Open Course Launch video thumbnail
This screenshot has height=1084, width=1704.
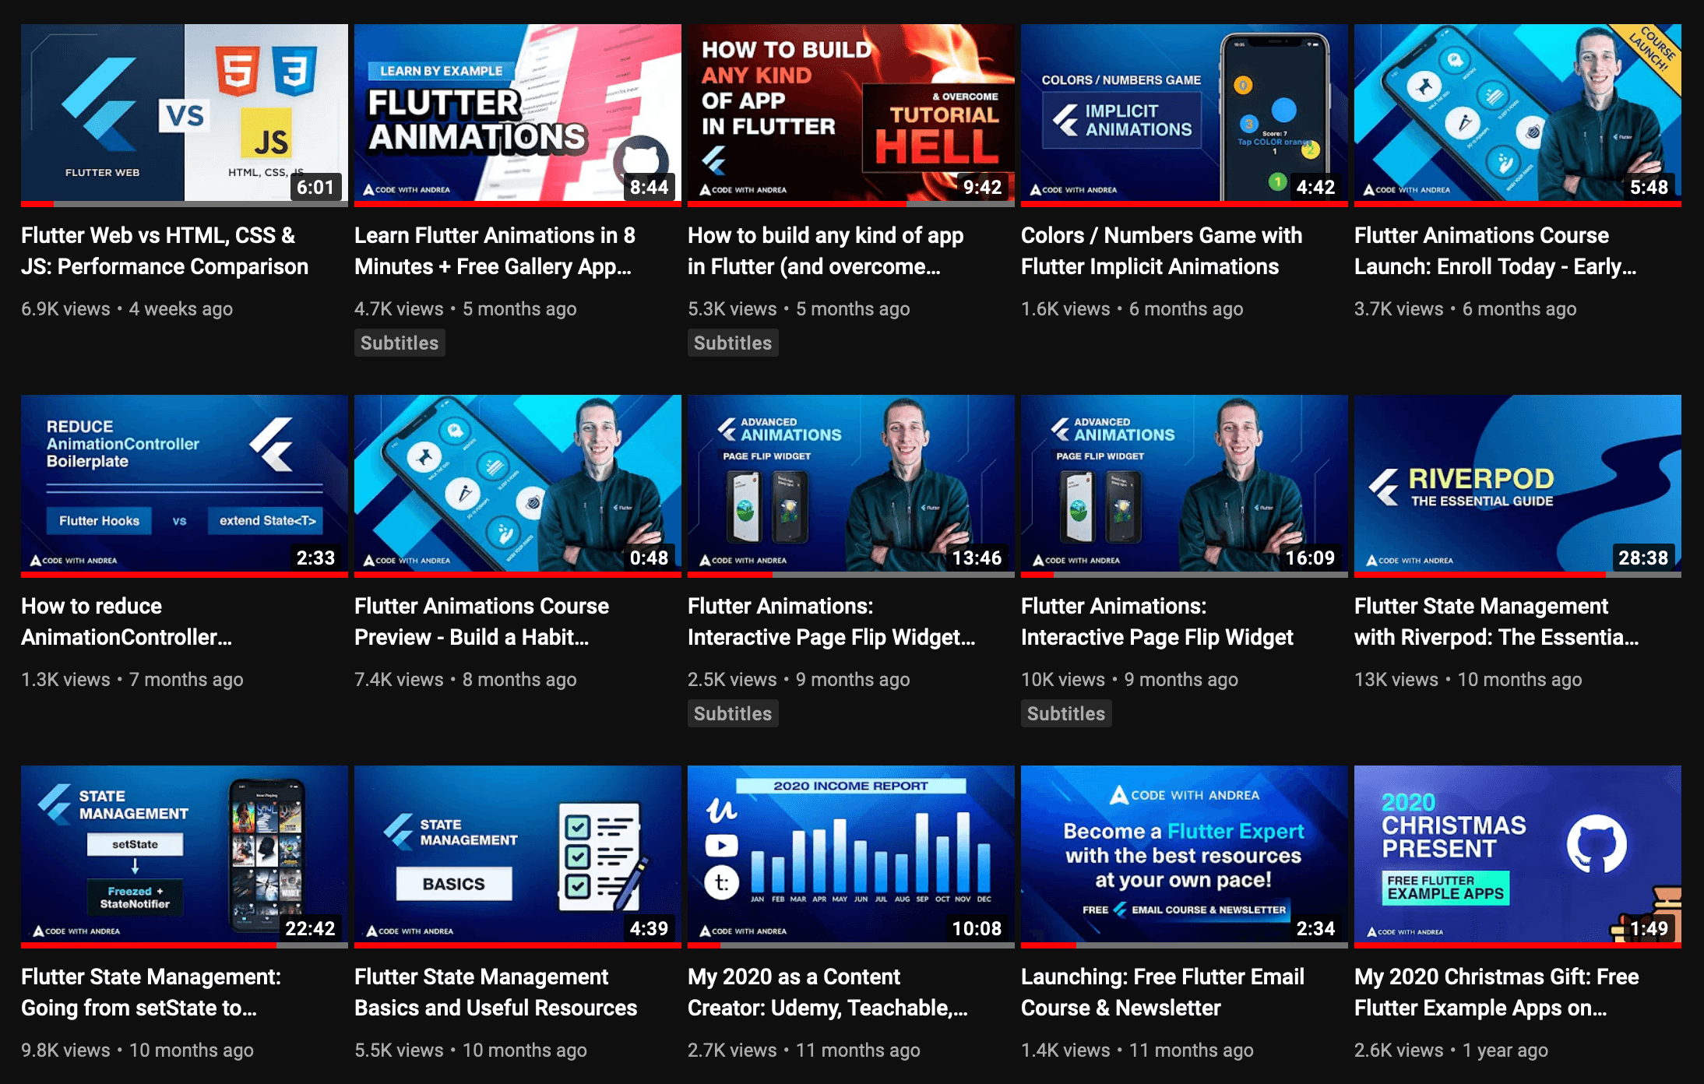coord(1517,113)
